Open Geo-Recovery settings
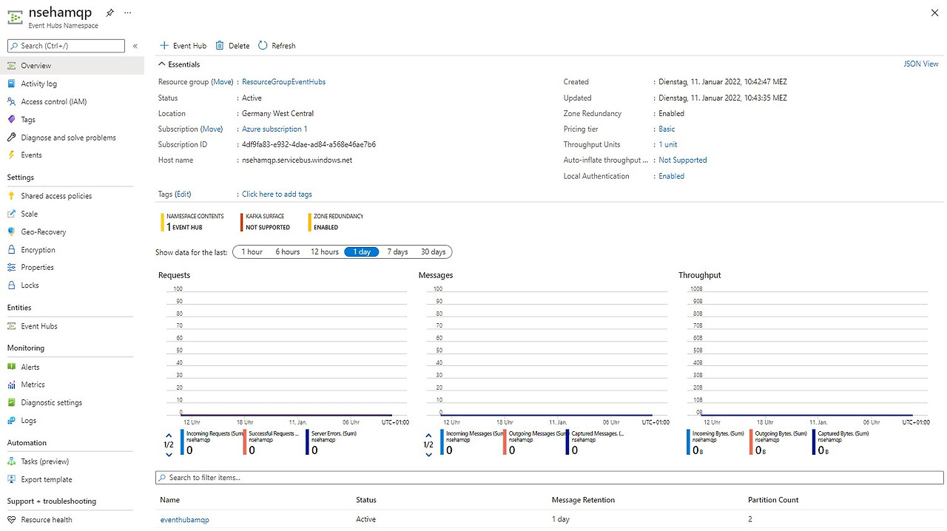 coord(44,231)
